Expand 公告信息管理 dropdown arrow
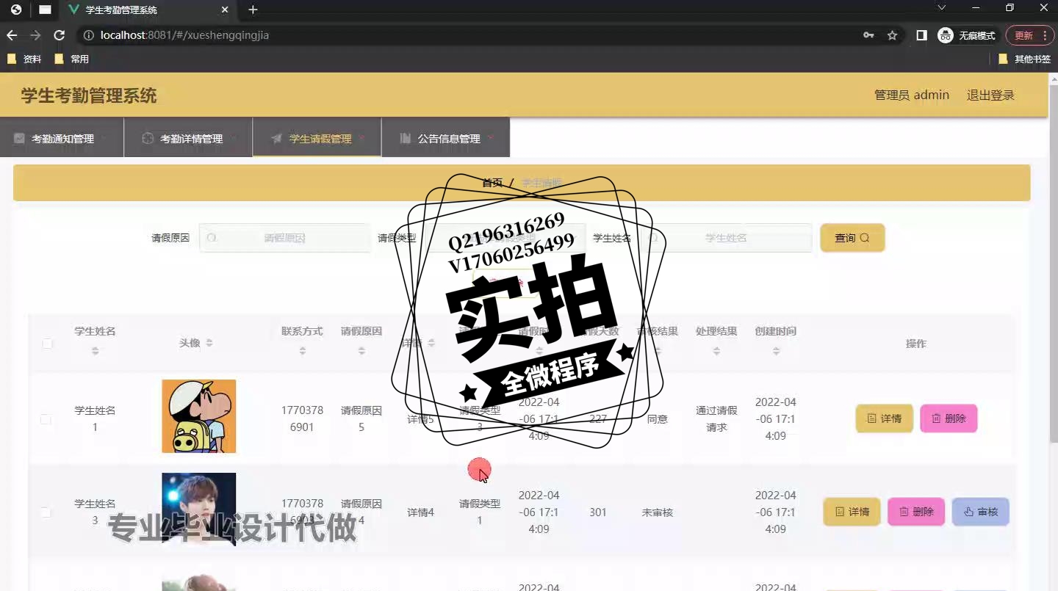This screenshot has height=591, width=1058. 491,137
